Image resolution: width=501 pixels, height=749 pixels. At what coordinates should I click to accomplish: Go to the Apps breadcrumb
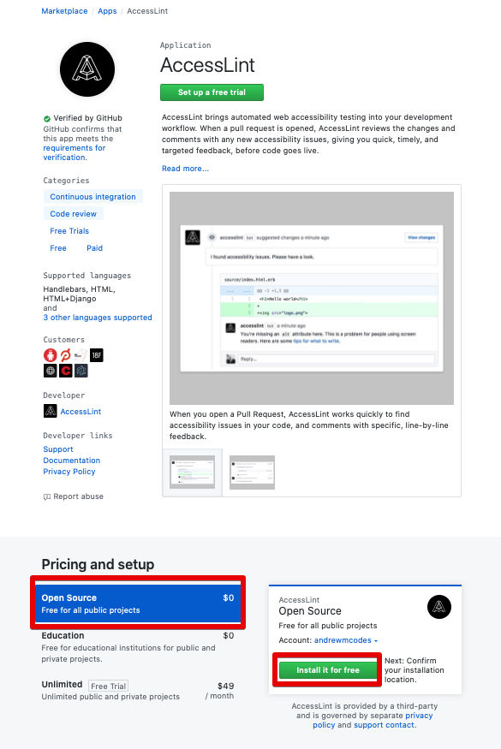point(107,11)
